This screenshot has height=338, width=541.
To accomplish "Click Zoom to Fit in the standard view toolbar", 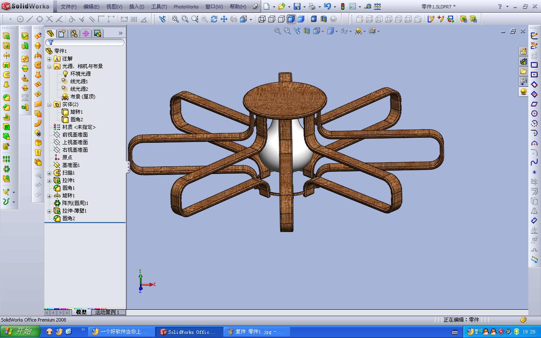I will click(x=175, y=19).
